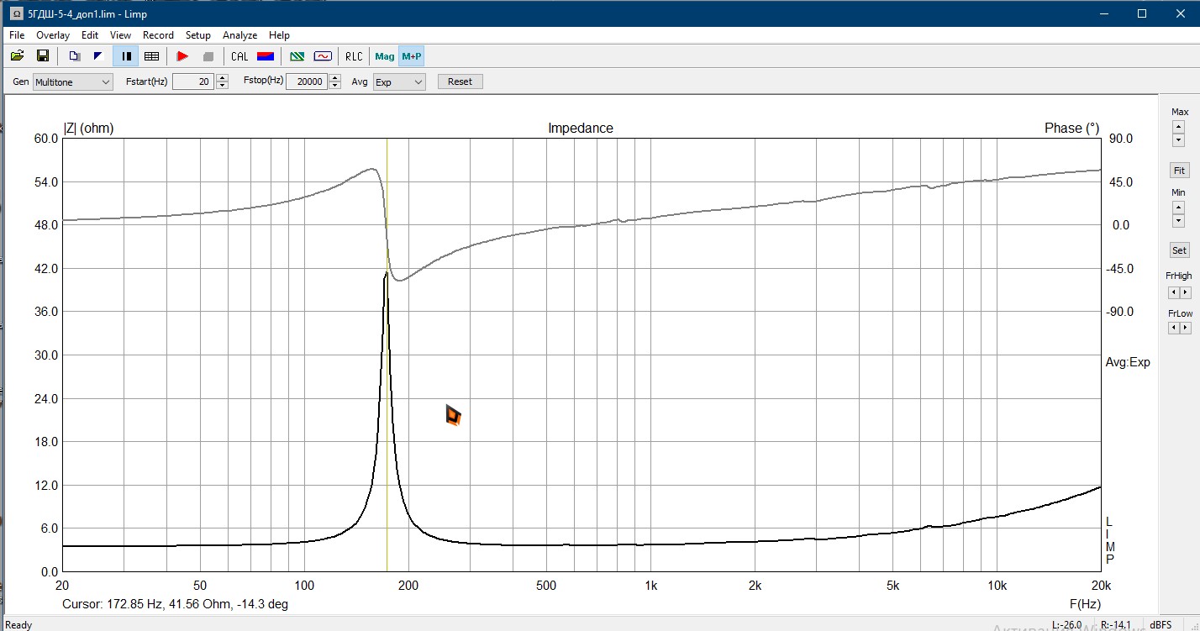Click the FrHigh right arrow
Image resolution: width=1200 pixels, height=631 pixels.
pyautogui.click(x=1186, y=292)
